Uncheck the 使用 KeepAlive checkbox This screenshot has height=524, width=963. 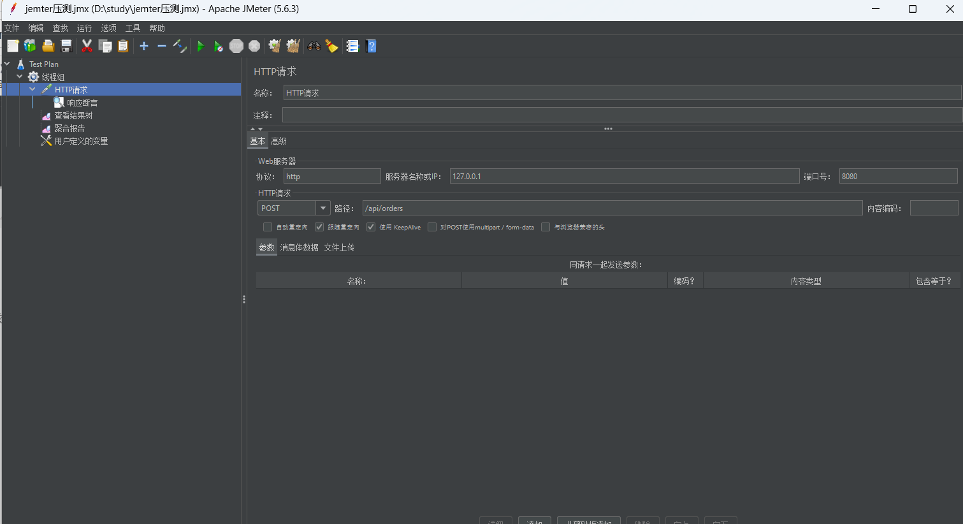pos(371,227)
